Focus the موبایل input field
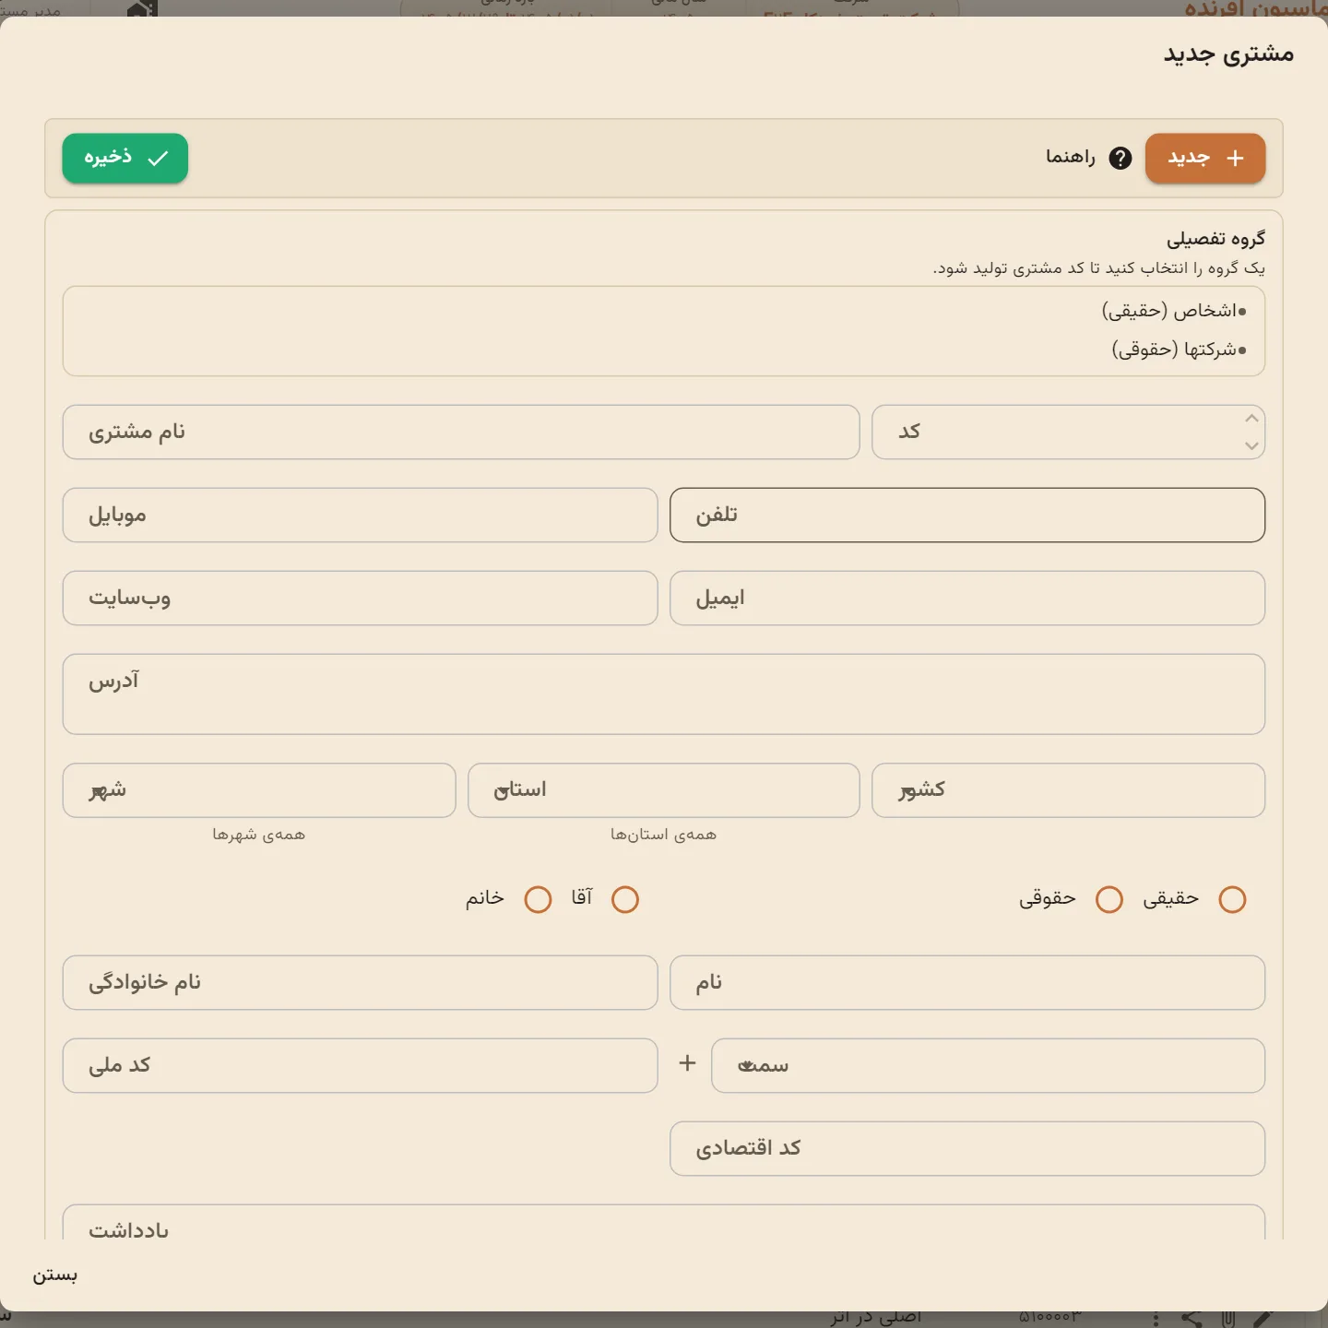The width and height of the screenshot is (1328, 1328). pyautogui.click(x=360, y=515)
